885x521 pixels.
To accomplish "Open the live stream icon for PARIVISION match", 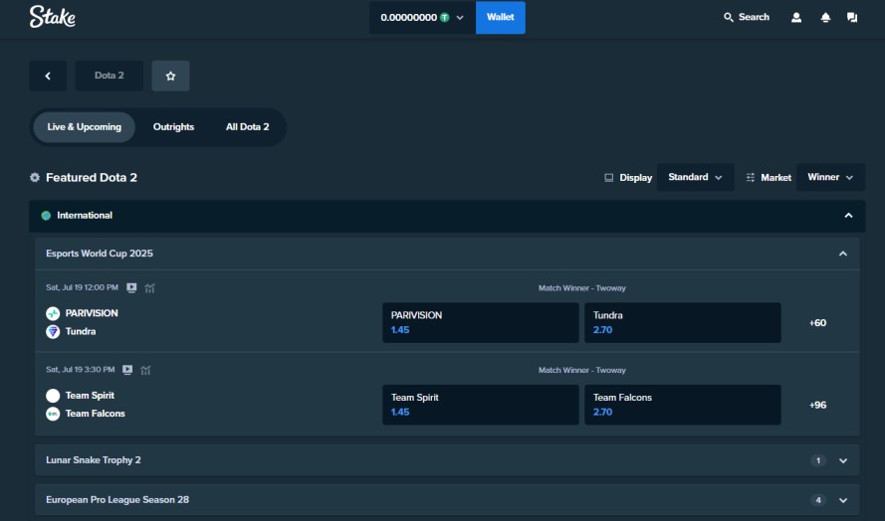I will pyautogui.click(x=131, y=287).
